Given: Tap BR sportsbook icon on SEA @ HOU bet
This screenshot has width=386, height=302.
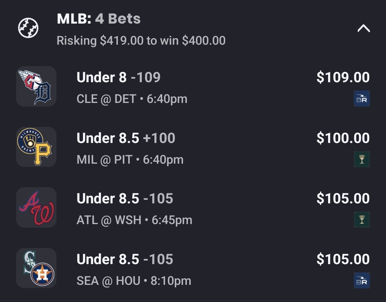Looking at the screenshot, I should (x=362, y=281).
